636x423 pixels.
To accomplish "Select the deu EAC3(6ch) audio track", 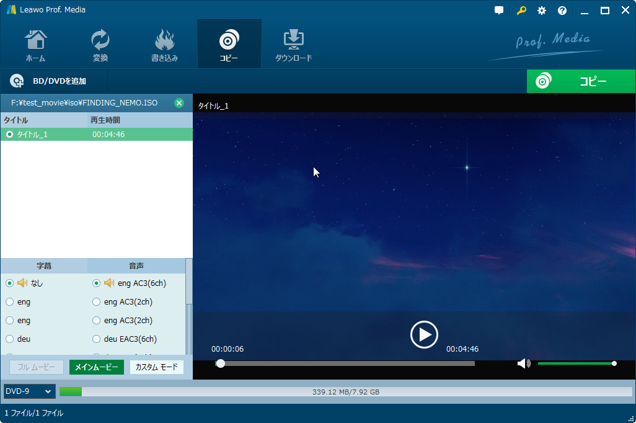I will pyautogui.click(x=96, y=339).
